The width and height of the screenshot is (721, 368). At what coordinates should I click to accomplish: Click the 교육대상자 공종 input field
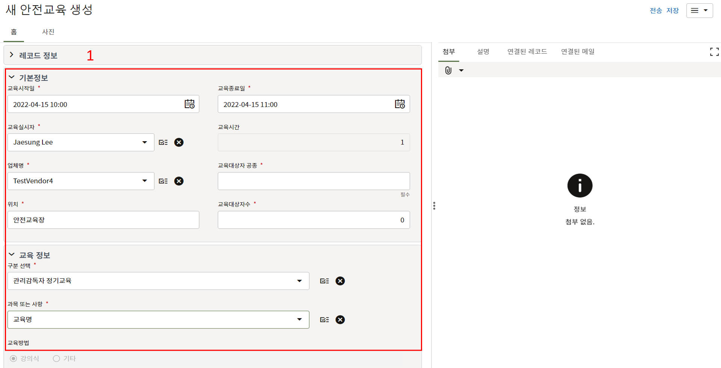coord(314,181)
